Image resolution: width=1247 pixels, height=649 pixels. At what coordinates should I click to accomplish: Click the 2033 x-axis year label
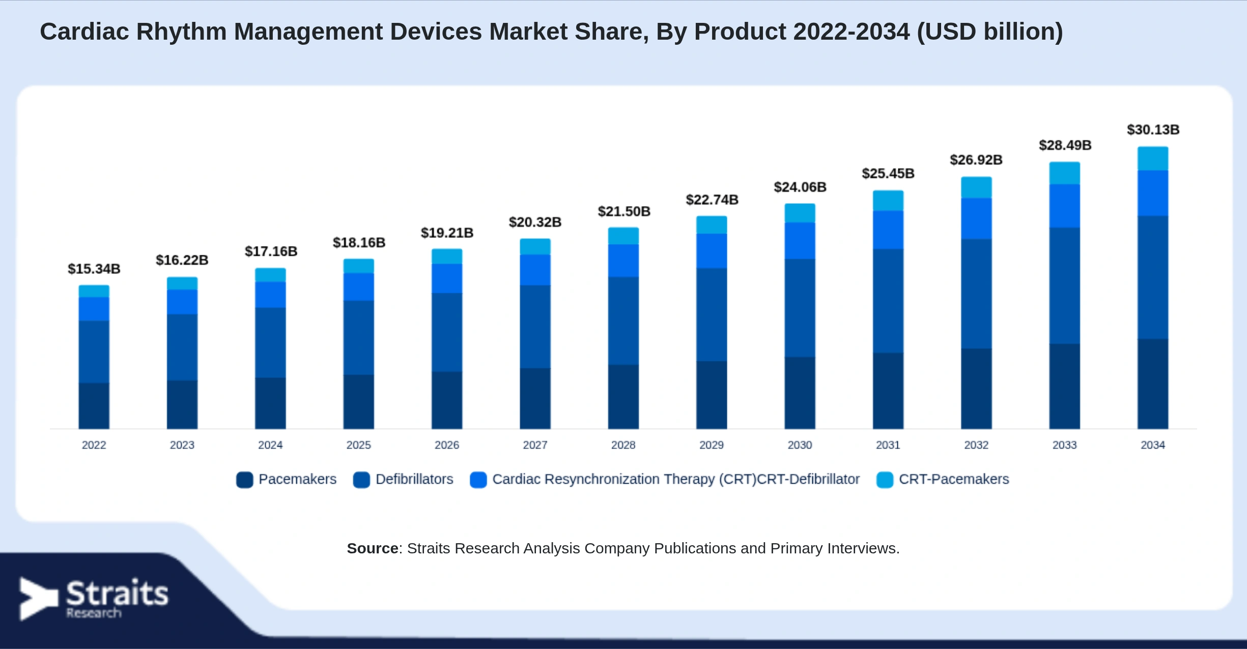[1065, 445]
